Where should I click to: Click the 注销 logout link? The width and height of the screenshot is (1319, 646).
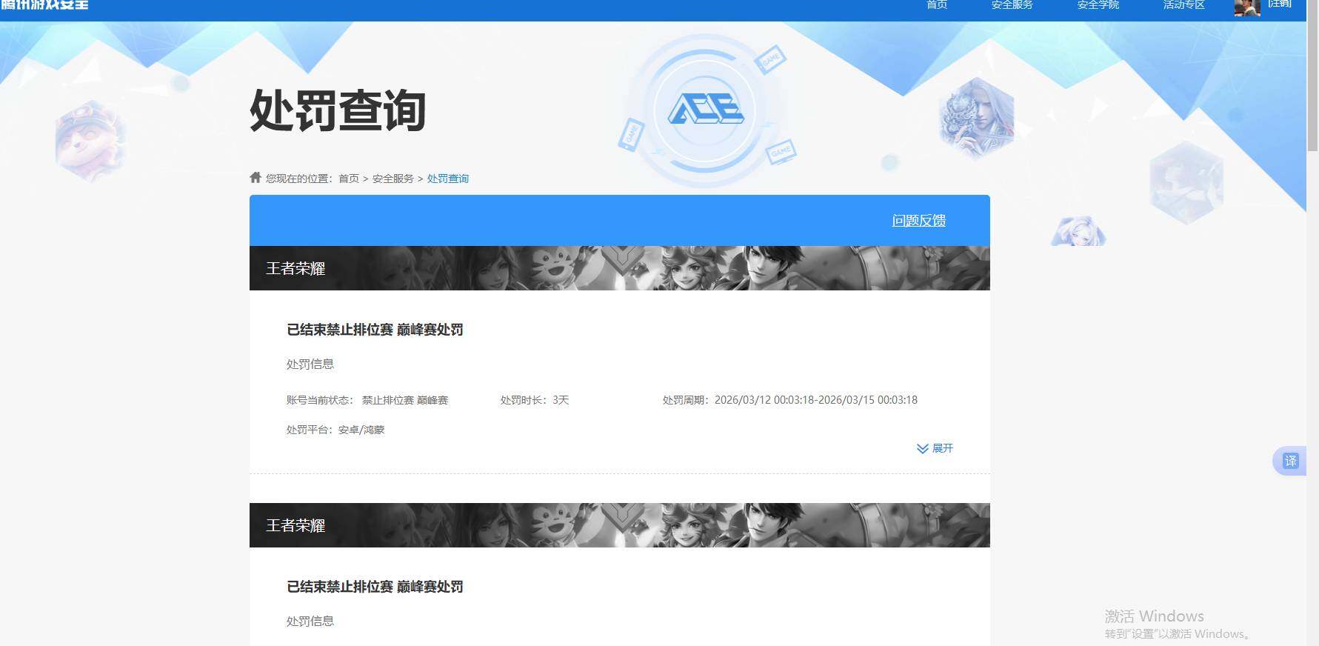[1280, 4]
